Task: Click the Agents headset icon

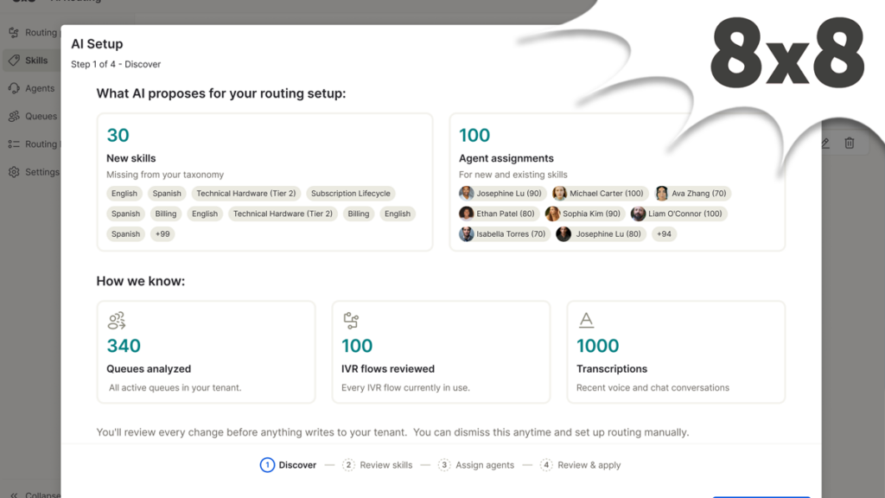Action: 14,88
